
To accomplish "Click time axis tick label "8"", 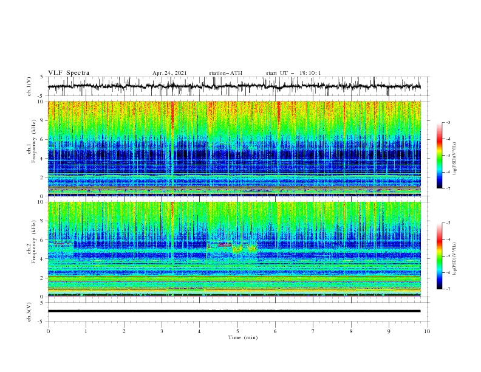I will pos(351,331).
